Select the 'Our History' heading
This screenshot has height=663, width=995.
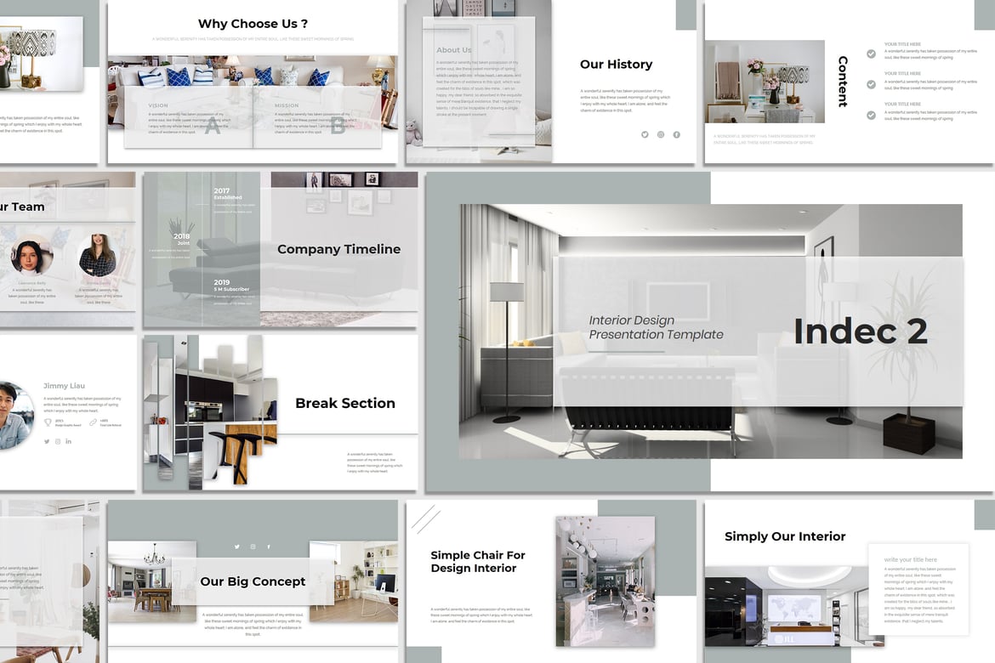tap(617, 64)
